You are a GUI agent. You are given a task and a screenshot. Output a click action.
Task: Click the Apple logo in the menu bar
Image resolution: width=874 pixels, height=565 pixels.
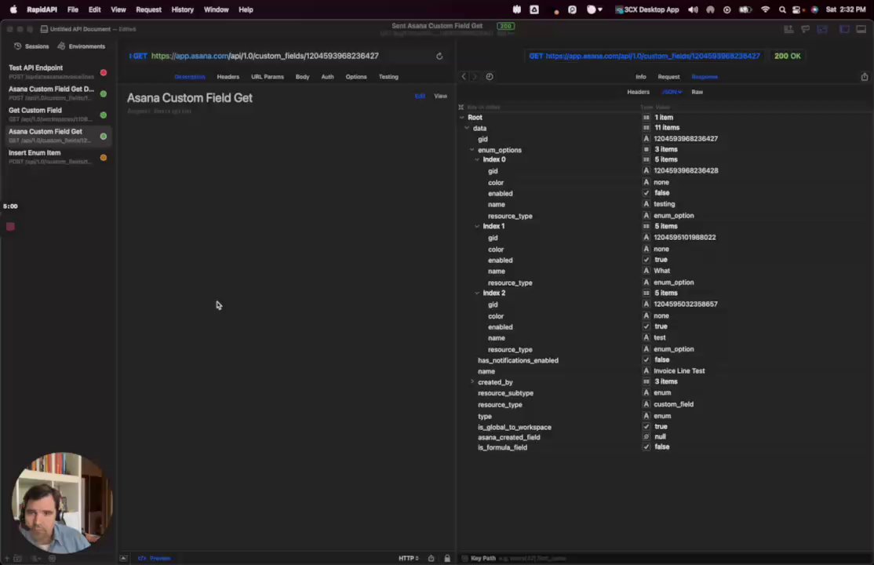pyautogui.click(x=13, y=9)
